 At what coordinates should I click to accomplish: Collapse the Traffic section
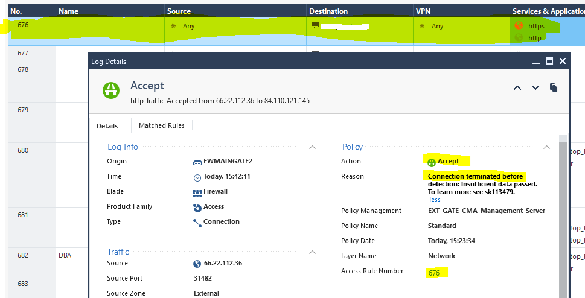(312, 252)
